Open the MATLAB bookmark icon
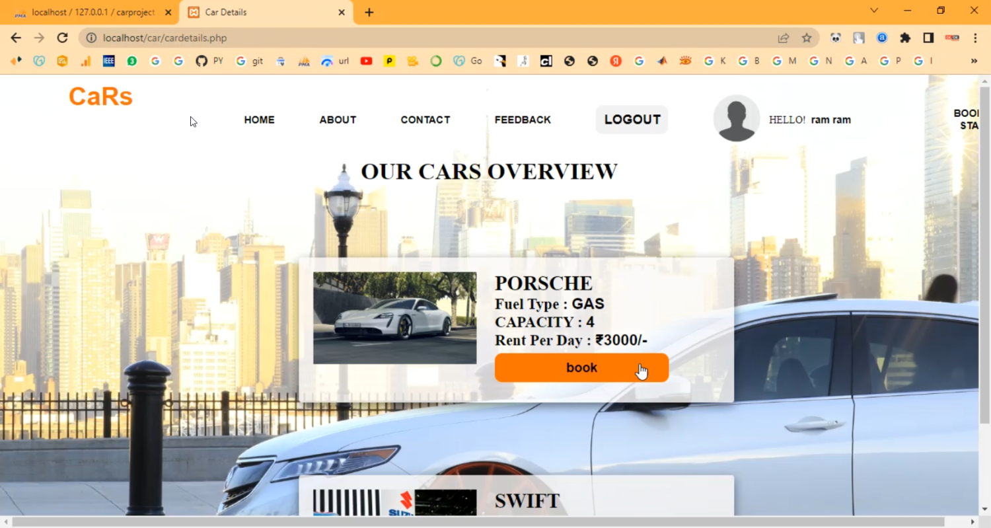Screen dimensions: 991x528 [662, 61]
